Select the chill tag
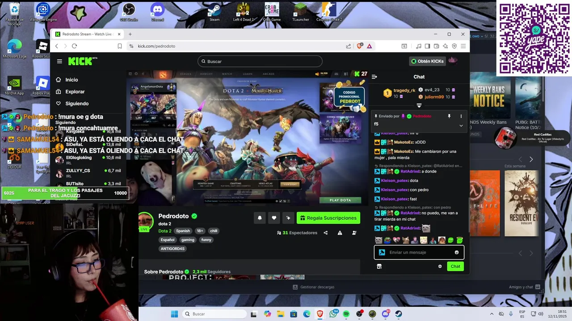This screenshot has height=321, width=572. (214, 231)
